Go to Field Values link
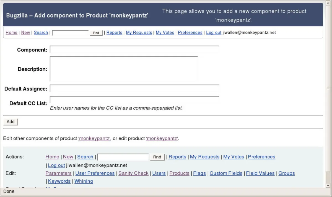The image size is (332, 197). point(260,173)
